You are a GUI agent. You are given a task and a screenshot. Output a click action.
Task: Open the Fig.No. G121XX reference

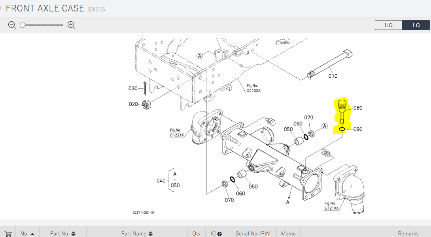tap(331, 206)
